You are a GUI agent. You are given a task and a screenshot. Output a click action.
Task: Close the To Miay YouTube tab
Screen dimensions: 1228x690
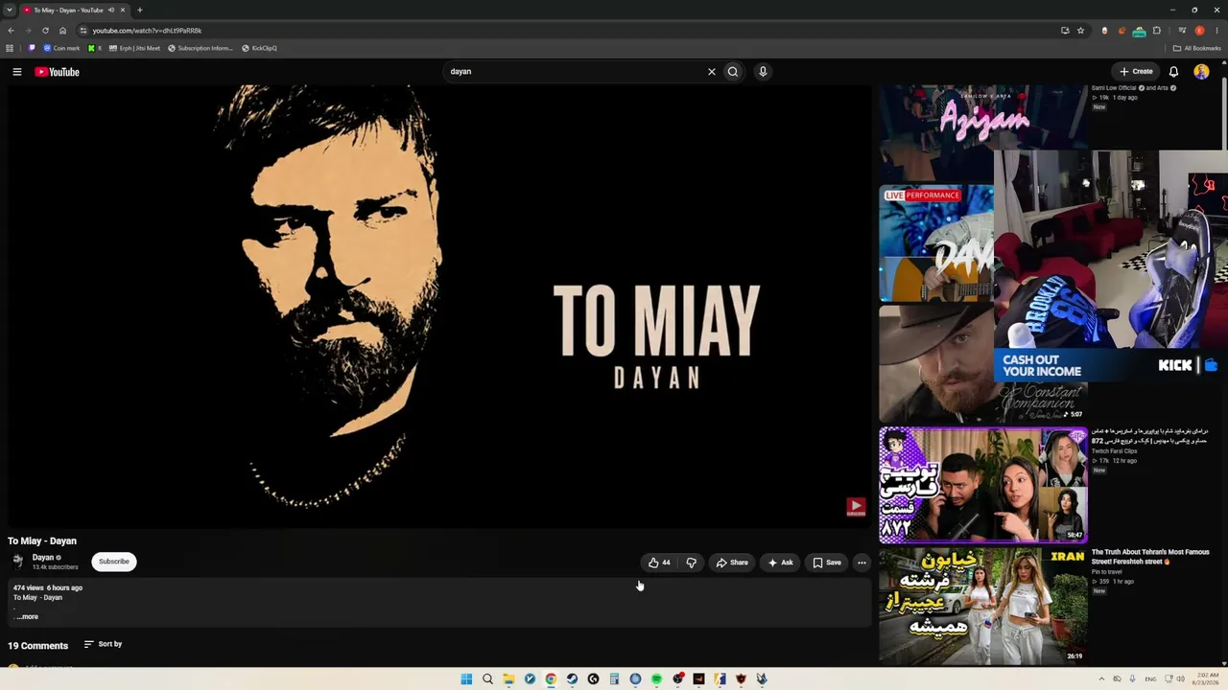123,10
